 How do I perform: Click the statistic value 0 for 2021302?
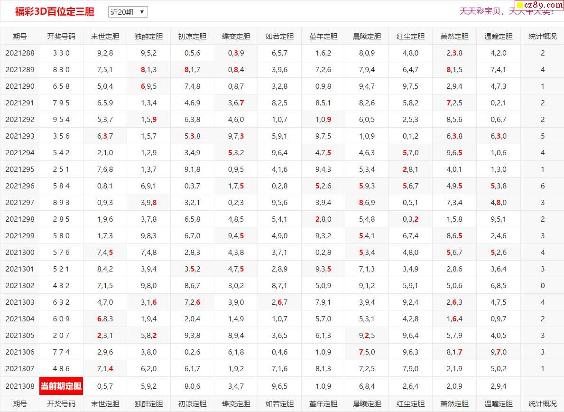click(x=543, y=285)
